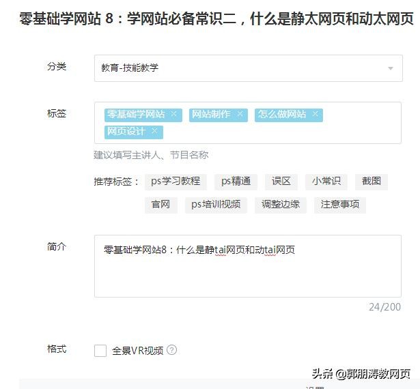
Task: Click the hint 建议填写主讲人、节目名称
Action: (x=151, y=155)
